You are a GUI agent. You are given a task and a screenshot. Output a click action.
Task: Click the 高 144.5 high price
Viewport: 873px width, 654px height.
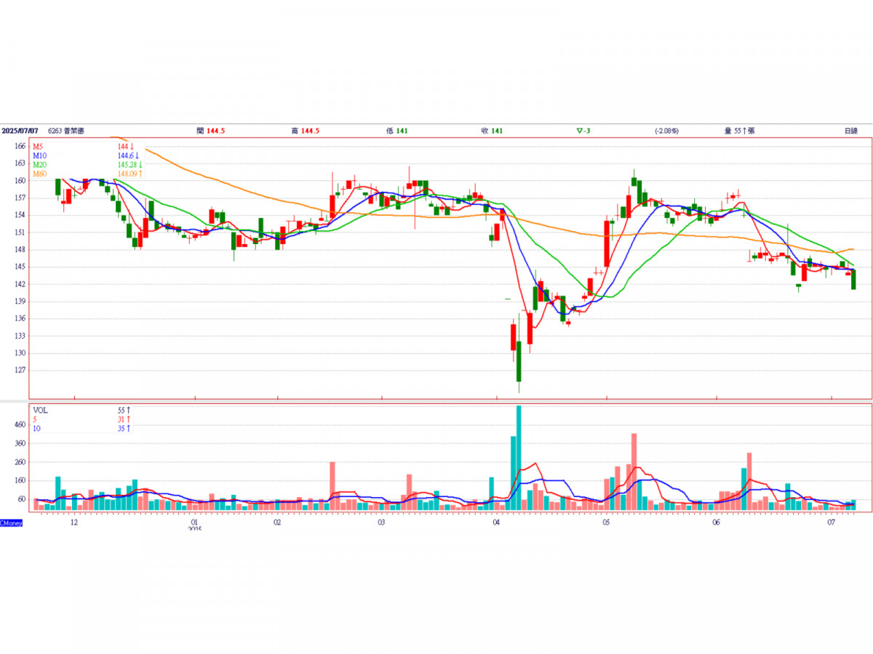click(306, 131)
